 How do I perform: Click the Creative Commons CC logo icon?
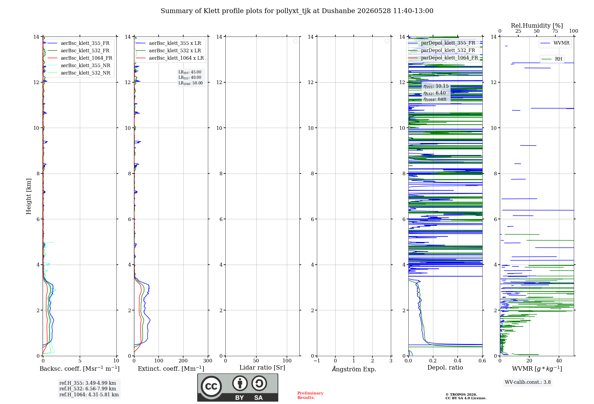tap(211, 386)
